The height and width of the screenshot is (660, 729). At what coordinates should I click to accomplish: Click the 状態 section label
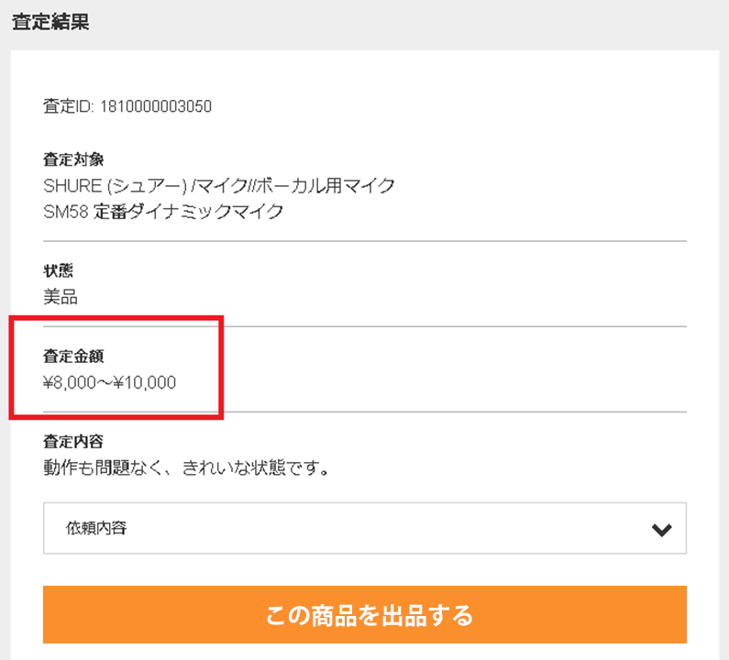coord(58,270)
